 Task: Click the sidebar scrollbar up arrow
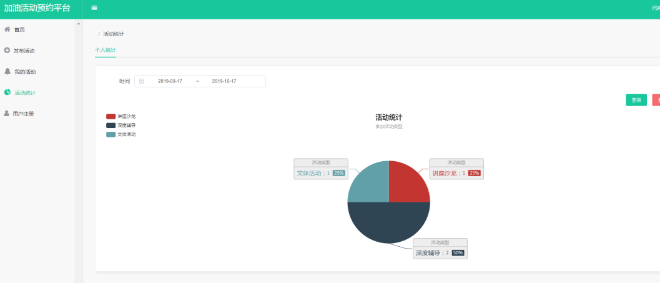click(79, 23)
